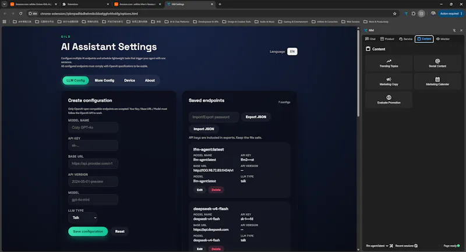Open the Development & APIs bookmark folder
The height and width of the screenshot is (252, 466).
tap(206, 22)
